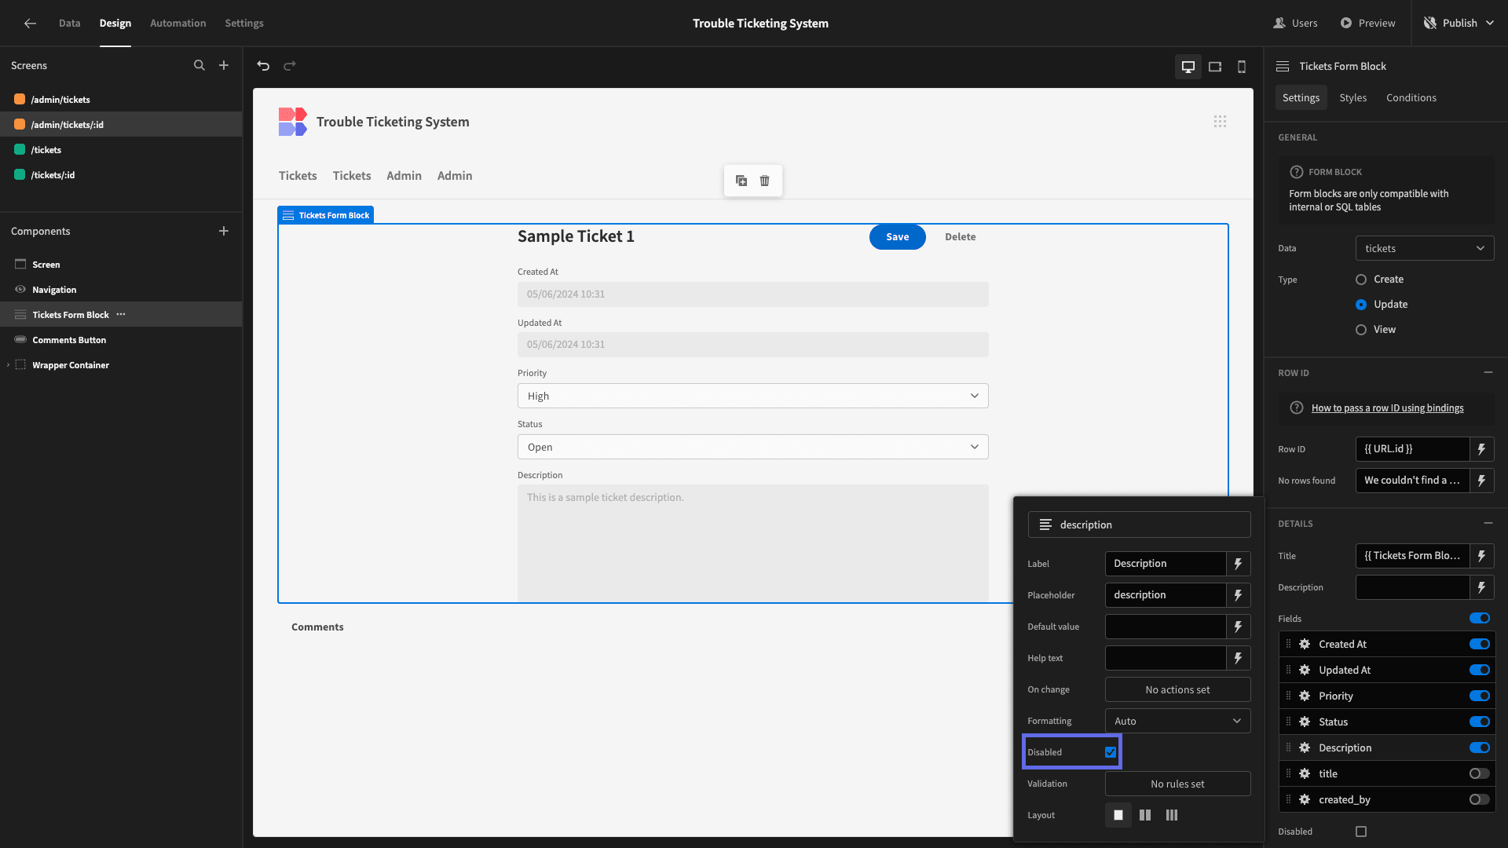Select single column layout icon
Screen dimensions: 1508x848
pyautogui.click(x=1118, y=815)
